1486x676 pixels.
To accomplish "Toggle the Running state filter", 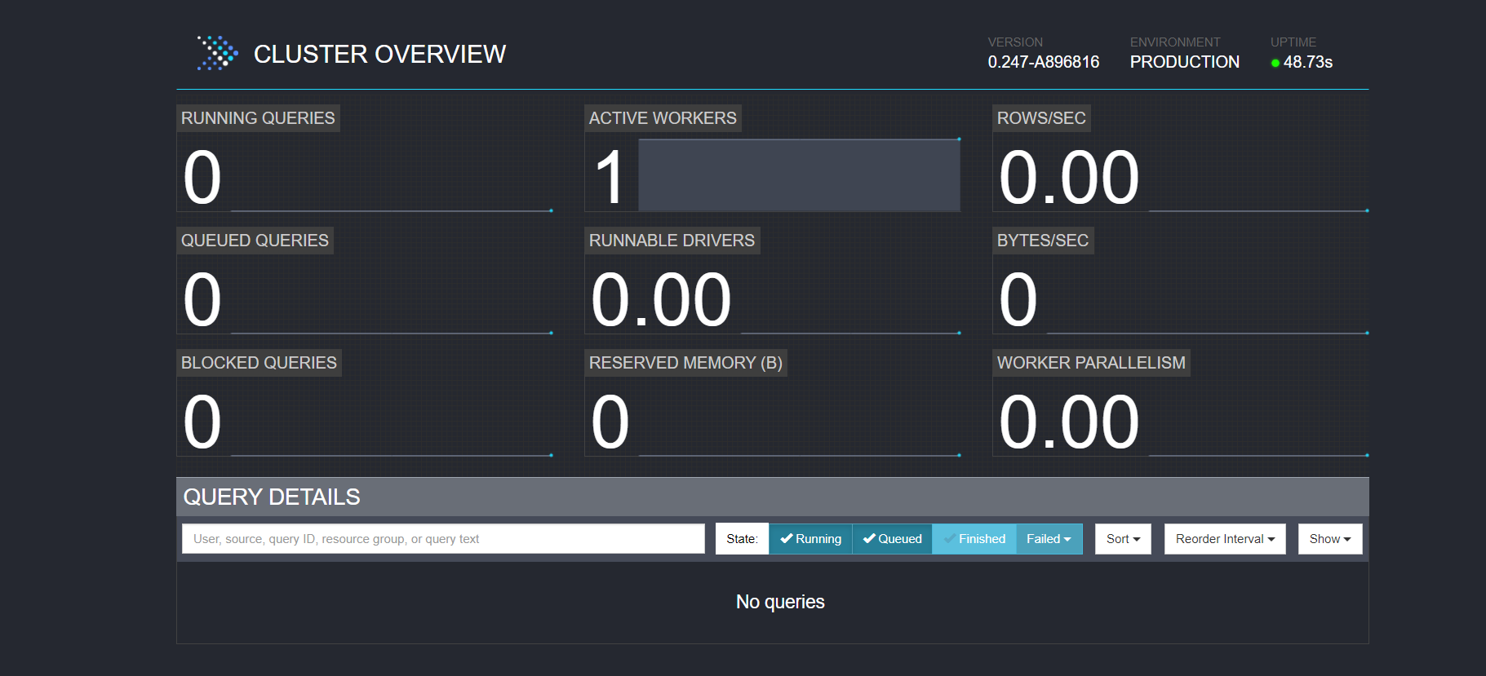I will [810, 539].
